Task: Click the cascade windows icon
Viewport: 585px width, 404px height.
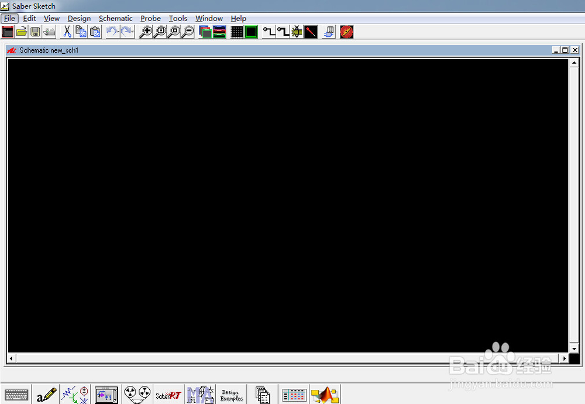Action: pos(205,32)
